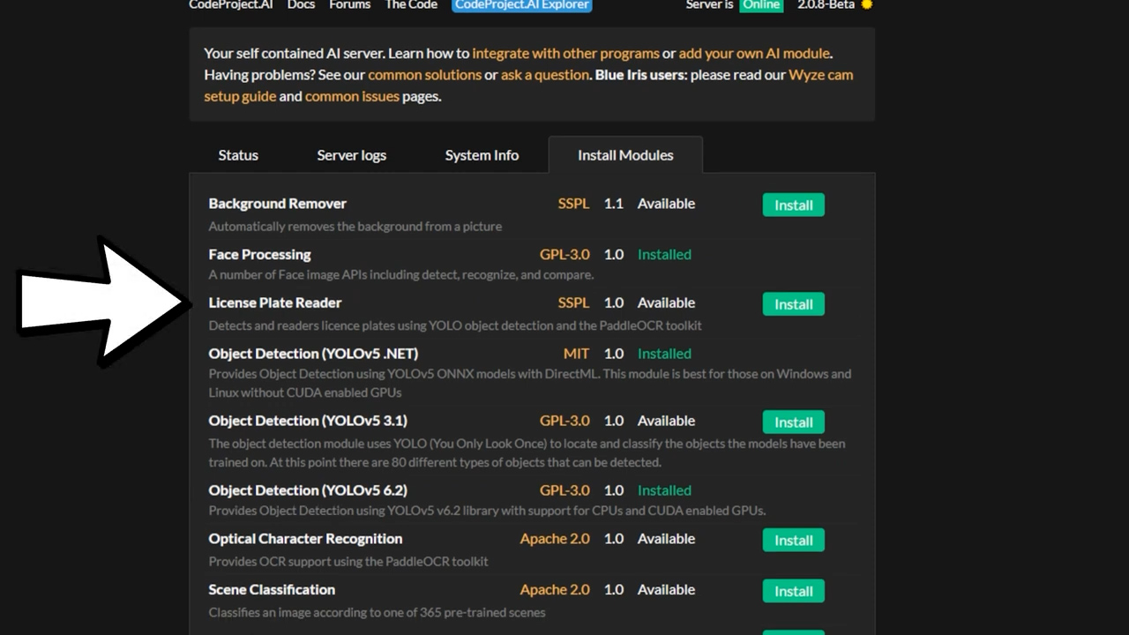Screen dimensions: 1129x635
Task: Open GPL-3.0 license link for Face Processing
Action: [564, 254]
